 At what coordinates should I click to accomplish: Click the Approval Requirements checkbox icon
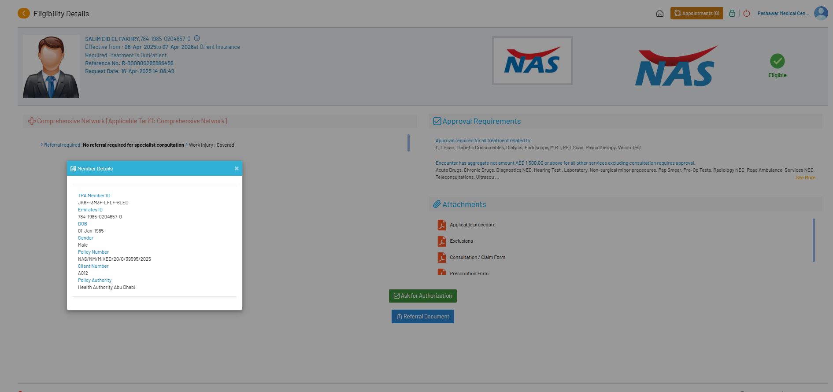[x=437, y=121]
